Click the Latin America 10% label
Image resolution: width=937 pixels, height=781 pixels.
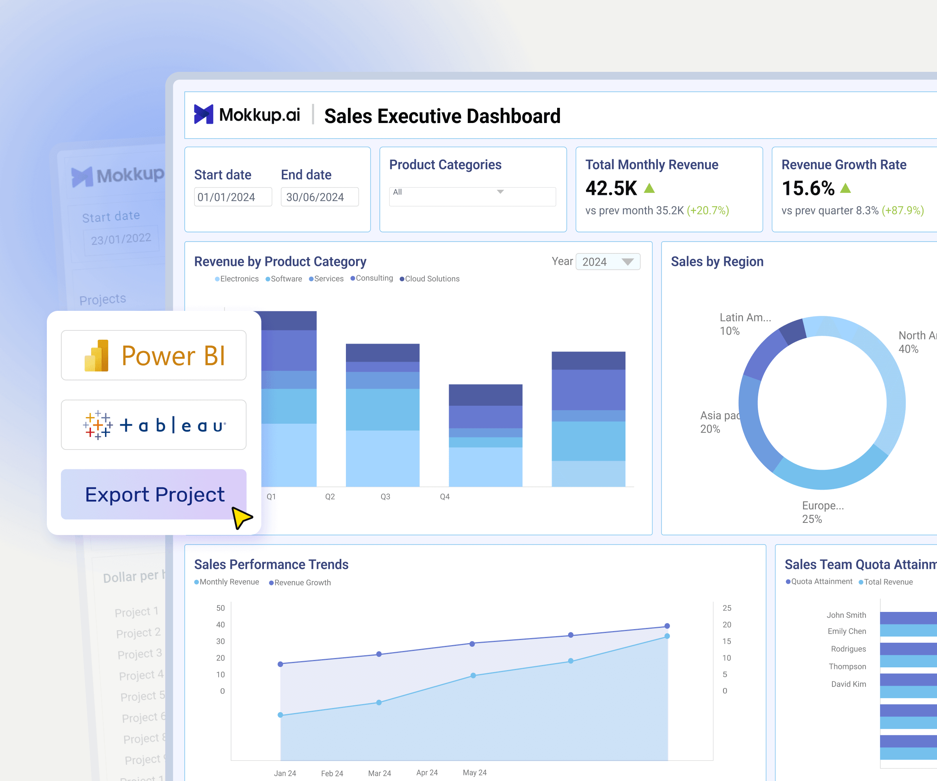click(x=745, y=324)
